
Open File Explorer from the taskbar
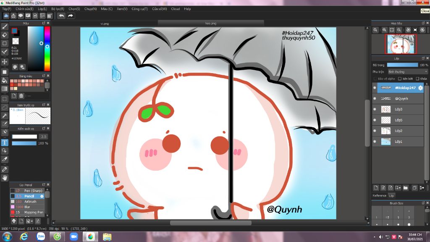[x=107, y=237]
